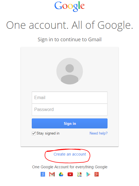Screen dimensions: 139x186
Task: Follow the Create an account link
Action: (x=70, y=154)
